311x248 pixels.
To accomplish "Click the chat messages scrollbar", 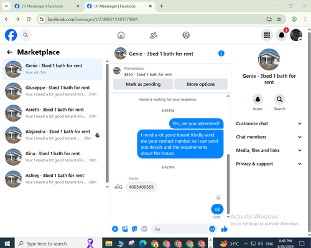I will pos(228,184).
